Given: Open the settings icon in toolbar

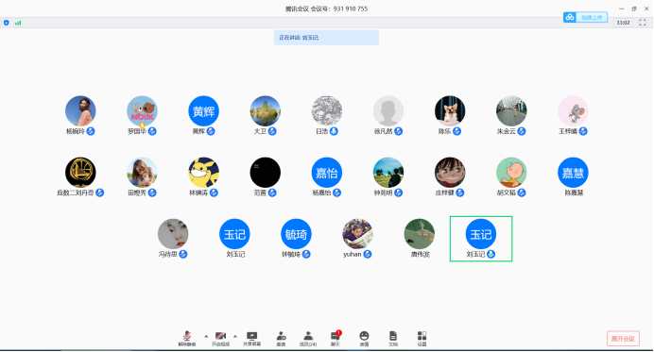Looking at the screenshot, I should (422, 339).
